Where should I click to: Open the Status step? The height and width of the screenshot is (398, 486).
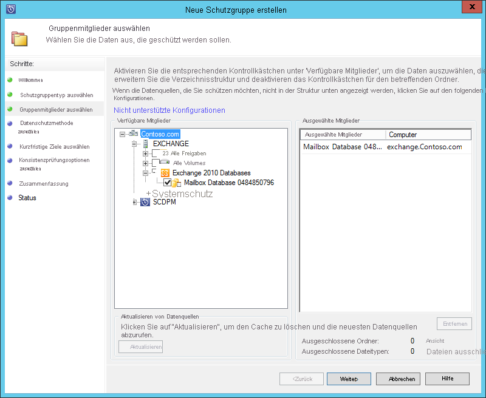27,198
